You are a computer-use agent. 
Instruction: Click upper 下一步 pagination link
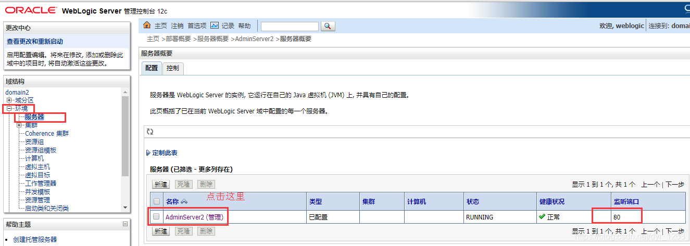pyautogui.click(x=675, y=185)
